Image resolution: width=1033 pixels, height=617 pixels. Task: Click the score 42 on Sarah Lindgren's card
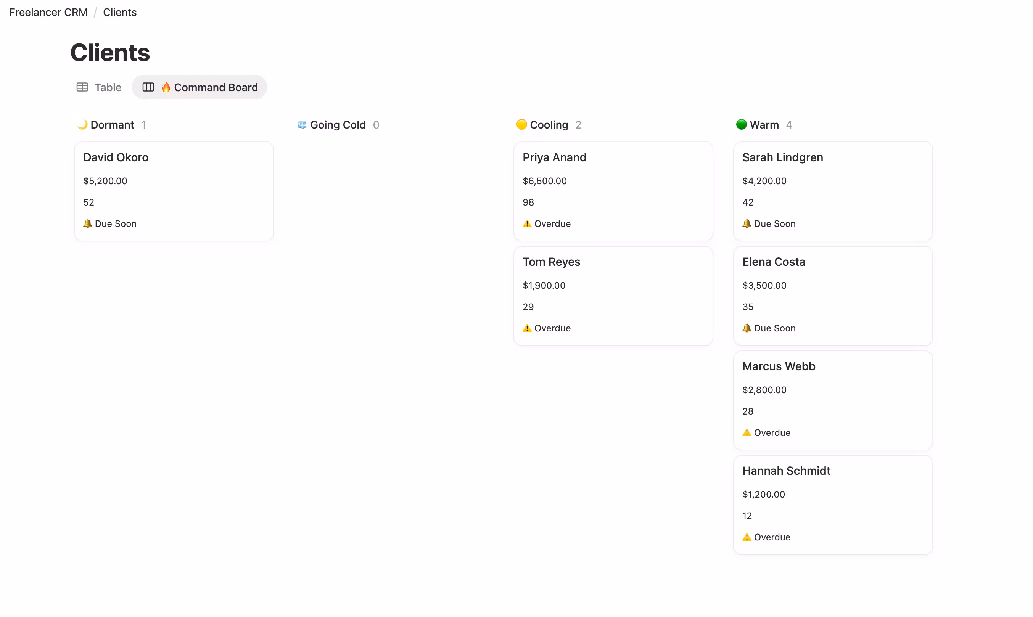pos(748,202)
